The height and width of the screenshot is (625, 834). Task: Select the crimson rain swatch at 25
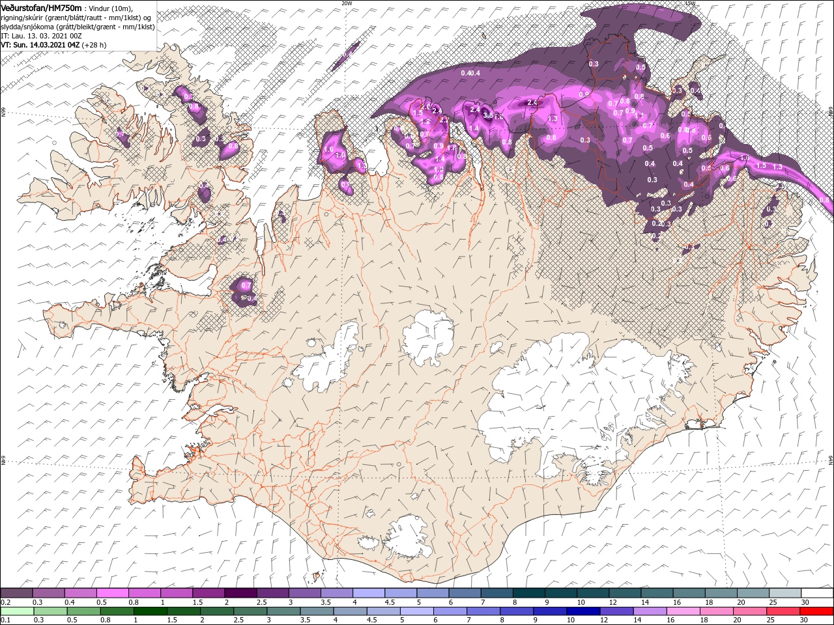[x=783, y=611]
